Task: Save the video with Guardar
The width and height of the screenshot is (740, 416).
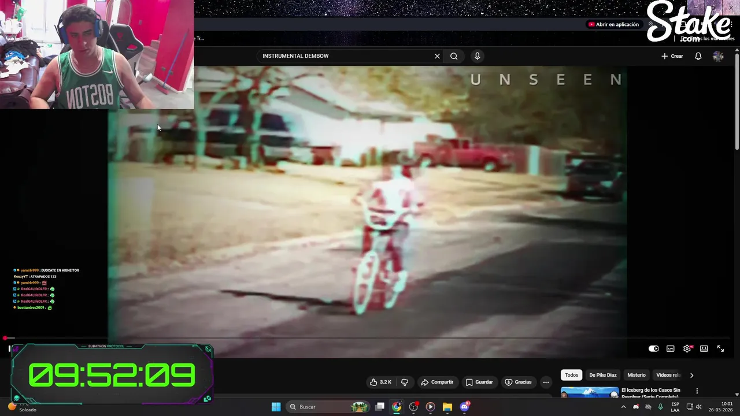Action: 479,382
